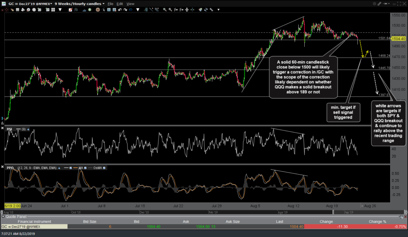Open the GC Dec27'19 @NYMEX symbol dropdown

[x=30, y=4]
